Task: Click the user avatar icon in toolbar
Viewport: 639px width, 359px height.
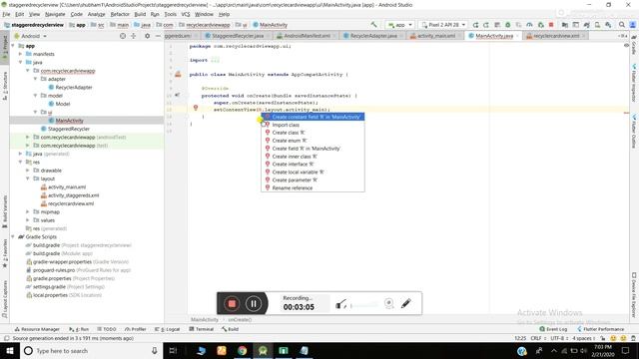Action: [x=633, y=25]
